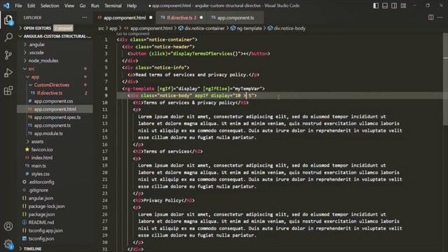Open angular.json file
Viewport: 448px width, 252px height.
41,198
